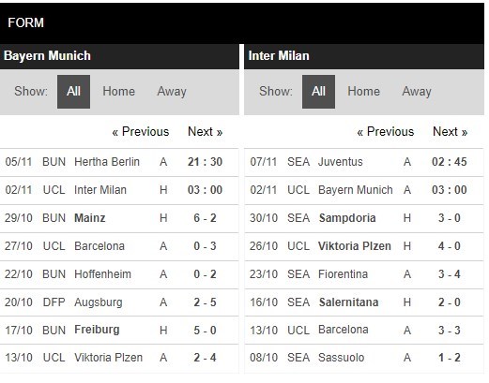Open Salernitana match on 16/10
The height and width of the screenshot is (383, 489).
click(x=364, y=302)
